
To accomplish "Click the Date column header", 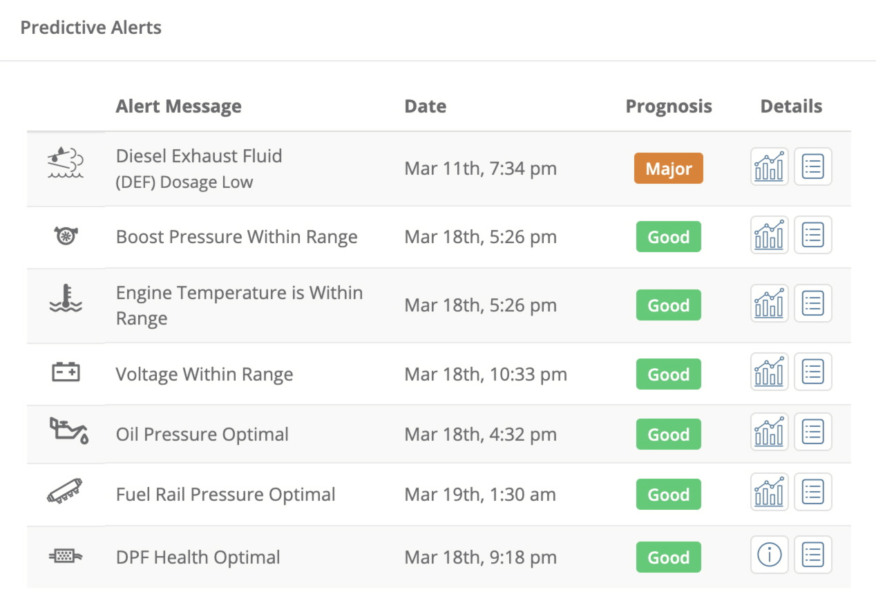I will pyautogui.click(x=426, y=106).
